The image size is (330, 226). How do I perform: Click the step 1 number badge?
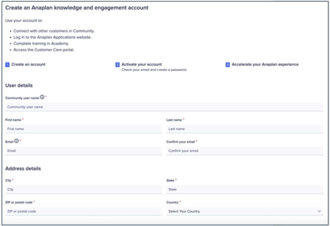pyautogui.click(x=7, y=65)
